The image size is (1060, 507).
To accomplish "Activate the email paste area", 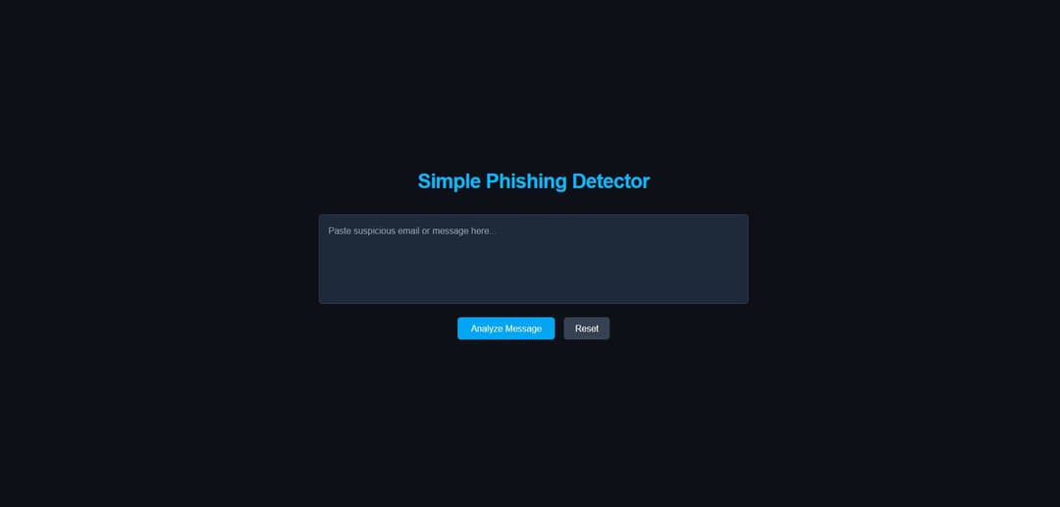I will pyautogui.click(x=533, y=259).
